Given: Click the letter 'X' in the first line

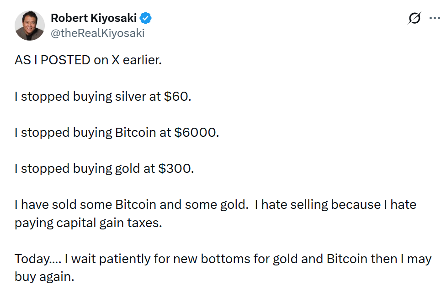Looking at the screenshot, I should click(116, 60).
